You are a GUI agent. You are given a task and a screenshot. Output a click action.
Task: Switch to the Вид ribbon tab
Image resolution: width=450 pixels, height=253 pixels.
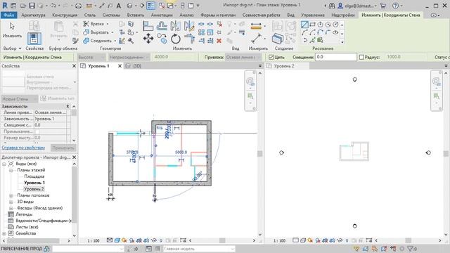point(290,15)
